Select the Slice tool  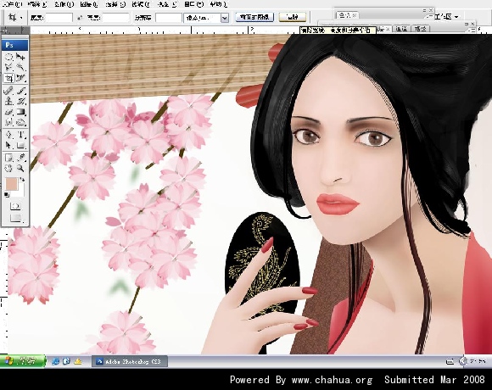tap(20, 78)
